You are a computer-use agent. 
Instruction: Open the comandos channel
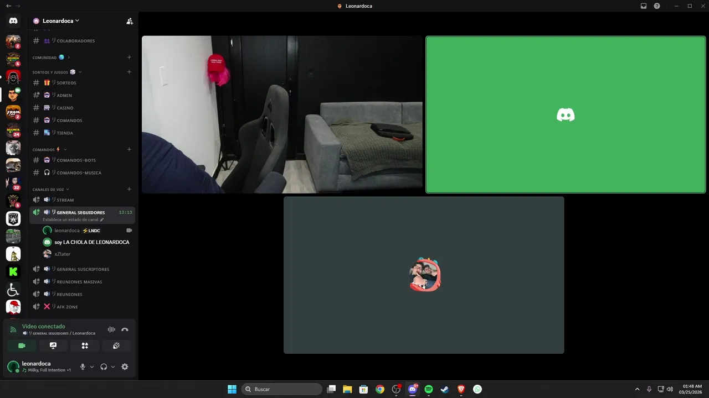coord(82,120)
